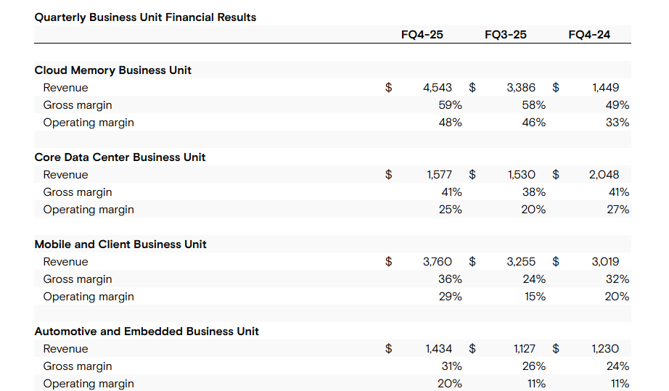Select the FQ4-25 column header

tap(422, 35)
